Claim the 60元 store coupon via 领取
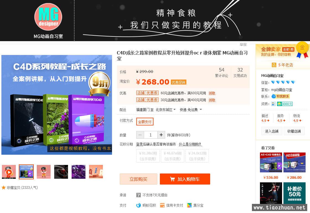The height and width of the screenshot is (213, 310). click(x=212, y=93)
